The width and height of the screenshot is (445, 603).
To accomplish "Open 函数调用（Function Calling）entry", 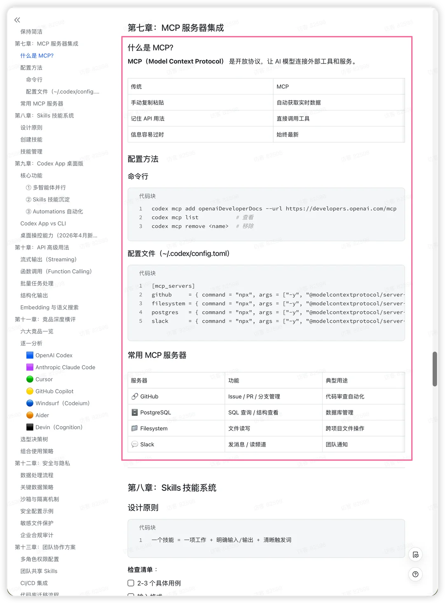I will (56, 271).
